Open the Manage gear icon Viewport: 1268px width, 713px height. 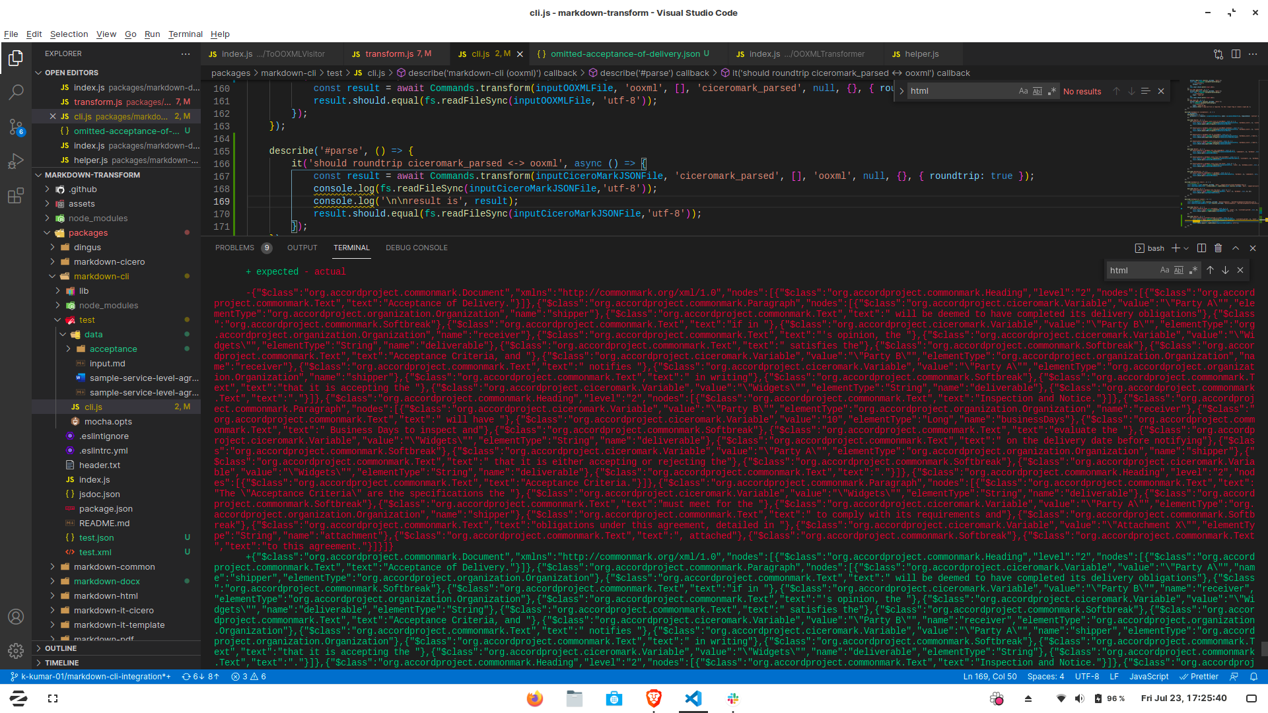16,651
